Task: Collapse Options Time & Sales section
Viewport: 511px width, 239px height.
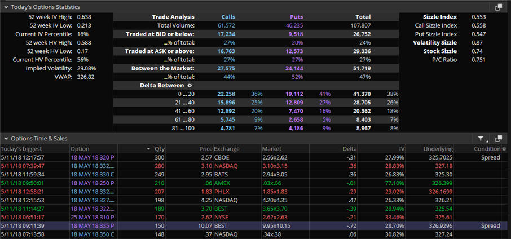Action: (5, 139)
